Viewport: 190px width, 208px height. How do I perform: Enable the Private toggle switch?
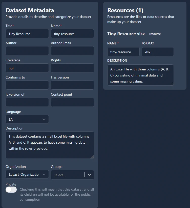pos(11,189)
